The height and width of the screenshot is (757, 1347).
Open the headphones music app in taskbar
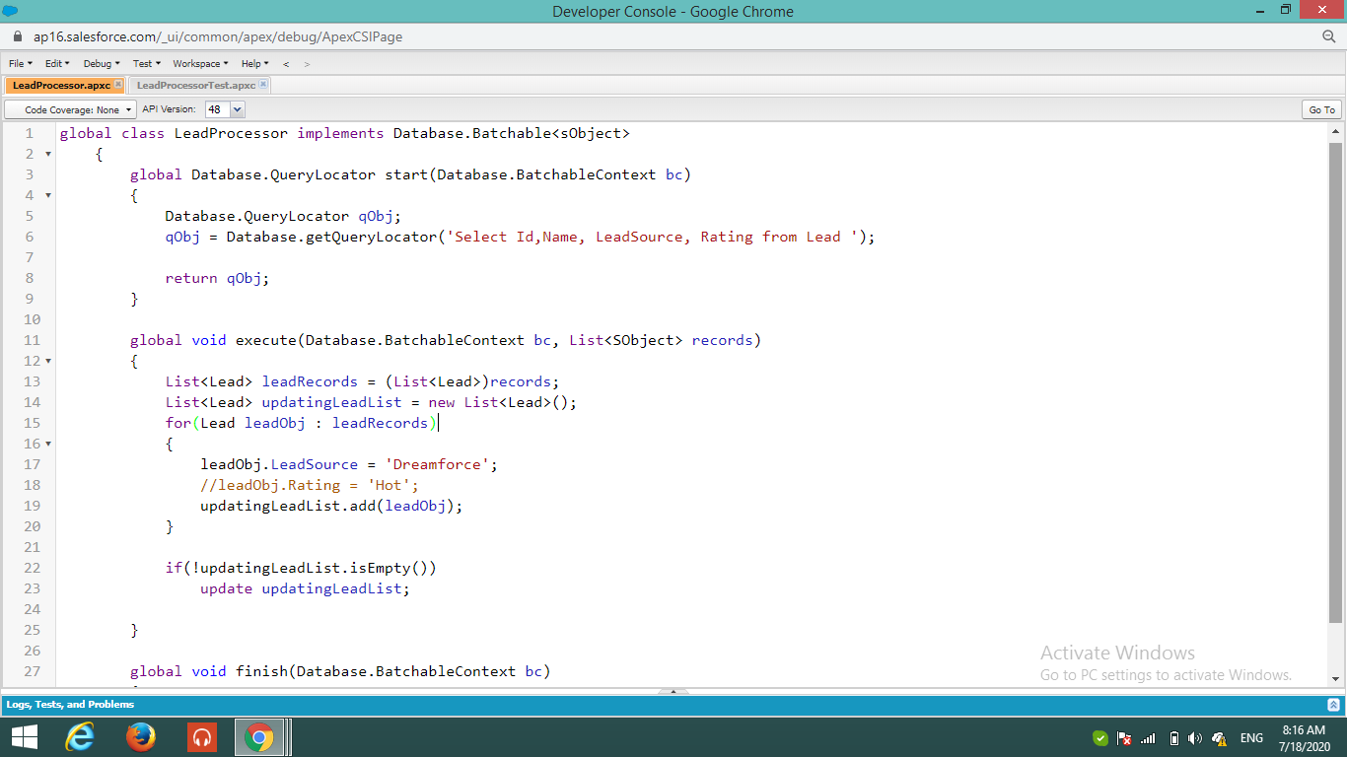[x=201, y=737]
